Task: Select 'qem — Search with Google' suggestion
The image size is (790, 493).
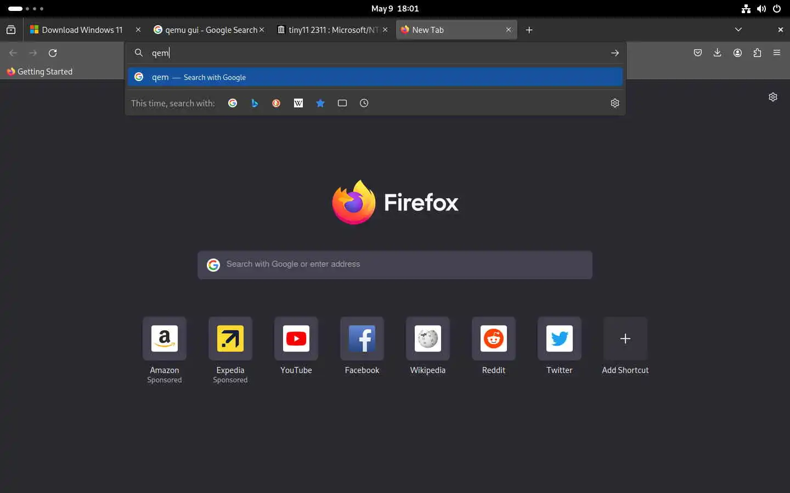Action: click(375, 77)
